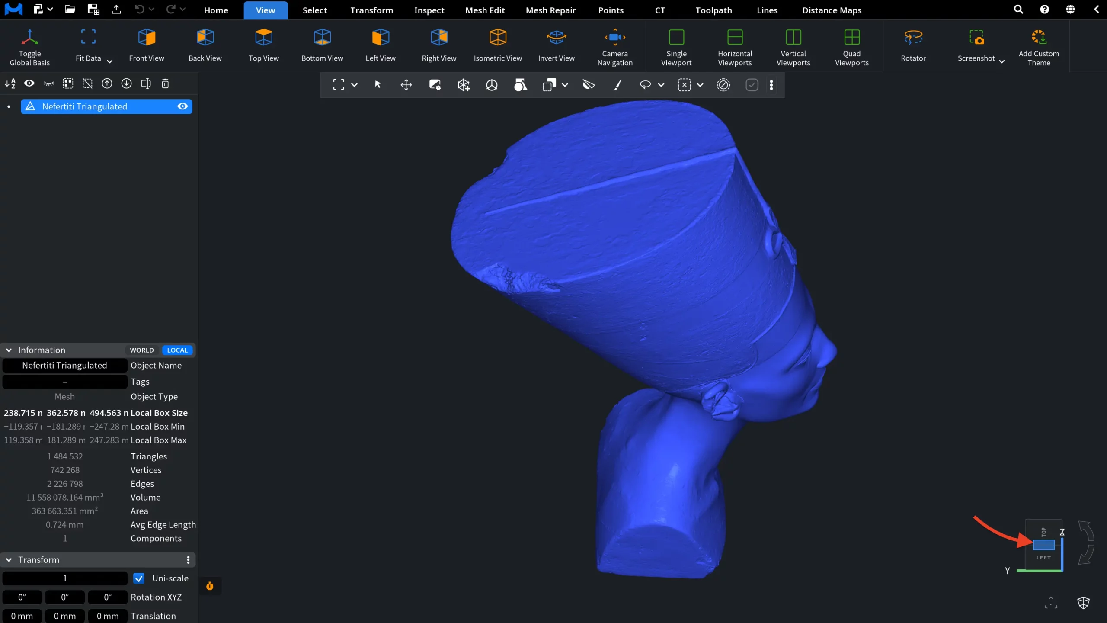The image size is (1107, 623).
Task: Click the rename icon in scene toolbar
Action: click(146, 83)
